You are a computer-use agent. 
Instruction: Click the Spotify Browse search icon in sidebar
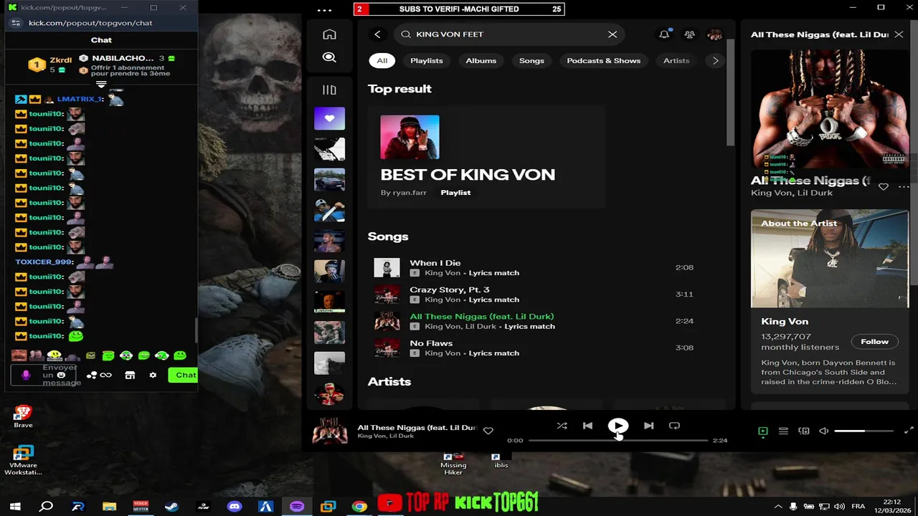pos(329,57)
